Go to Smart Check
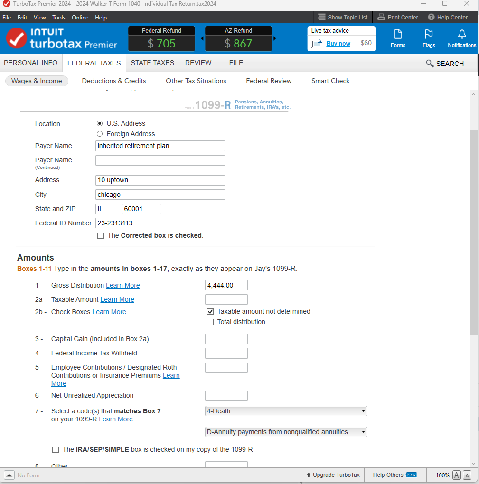479x484 pixels. 330,81
